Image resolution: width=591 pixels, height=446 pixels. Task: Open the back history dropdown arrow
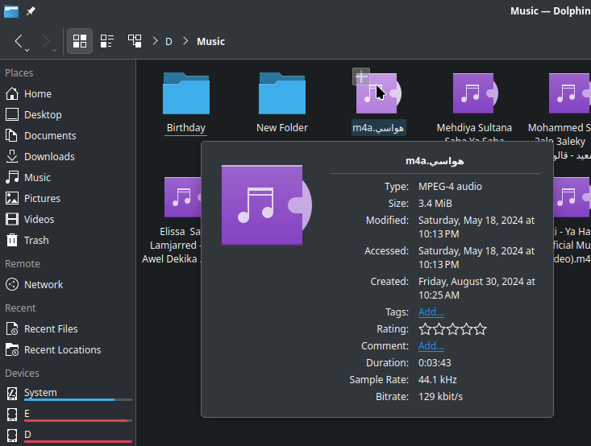(x=27, y=50)
